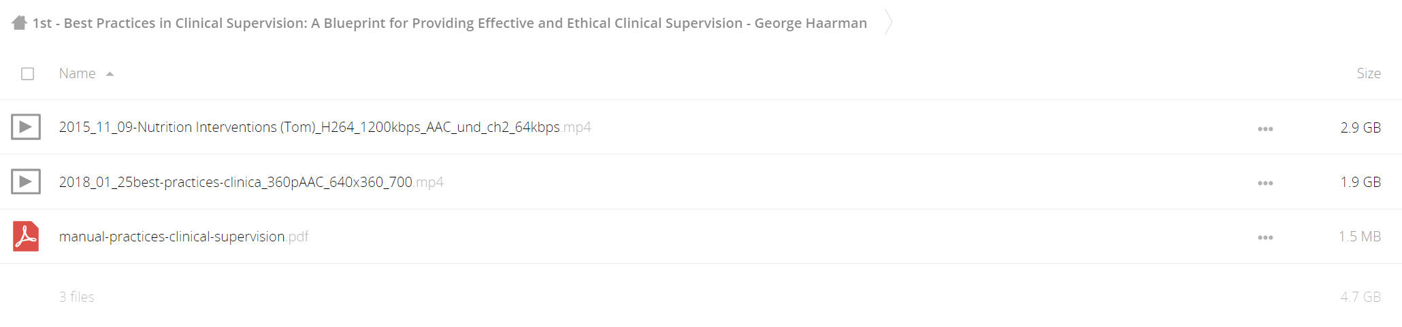Click the breadcrumb chevron after folder title

888,22
